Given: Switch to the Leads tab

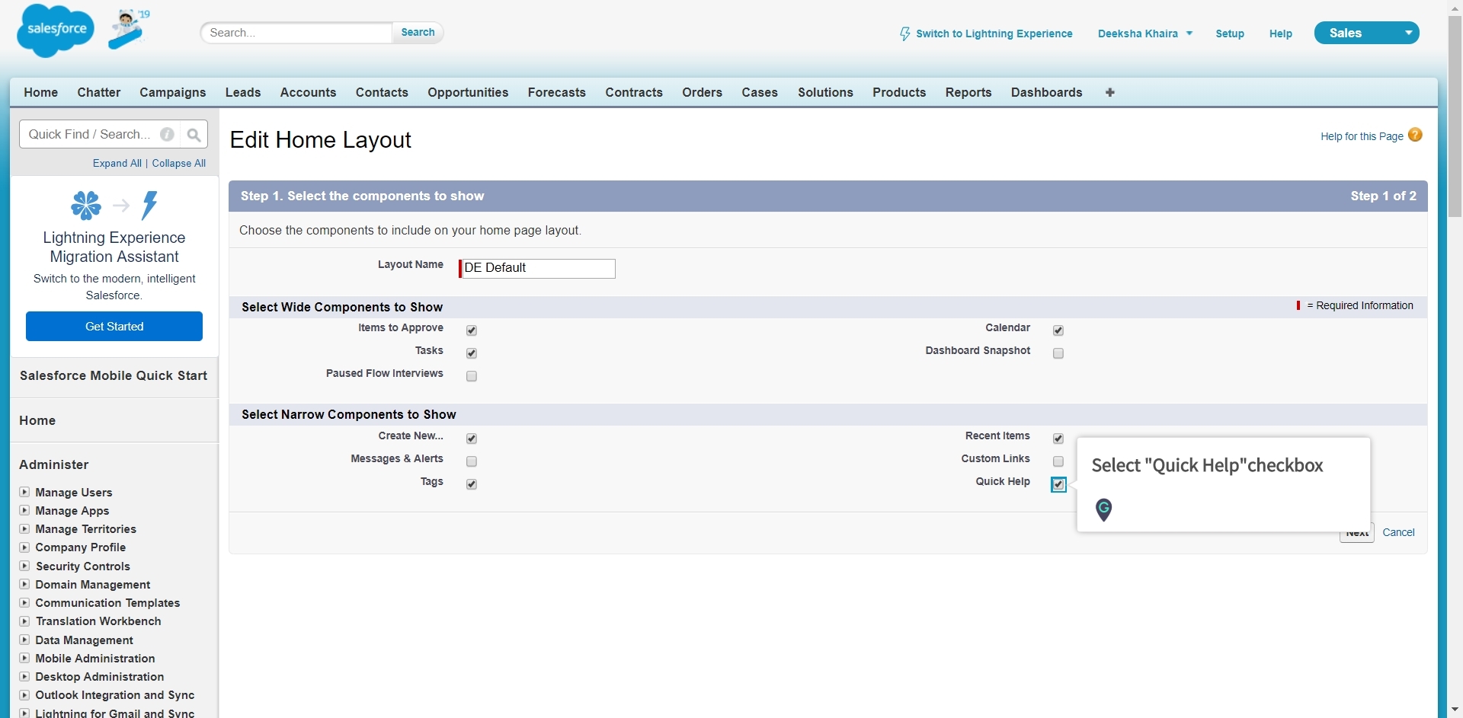Looking at the screenshot, I should tap(243, 92).
